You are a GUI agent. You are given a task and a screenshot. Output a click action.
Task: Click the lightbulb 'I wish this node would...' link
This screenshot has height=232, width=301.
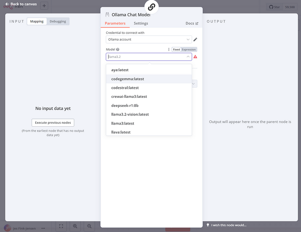pos(227,225)
